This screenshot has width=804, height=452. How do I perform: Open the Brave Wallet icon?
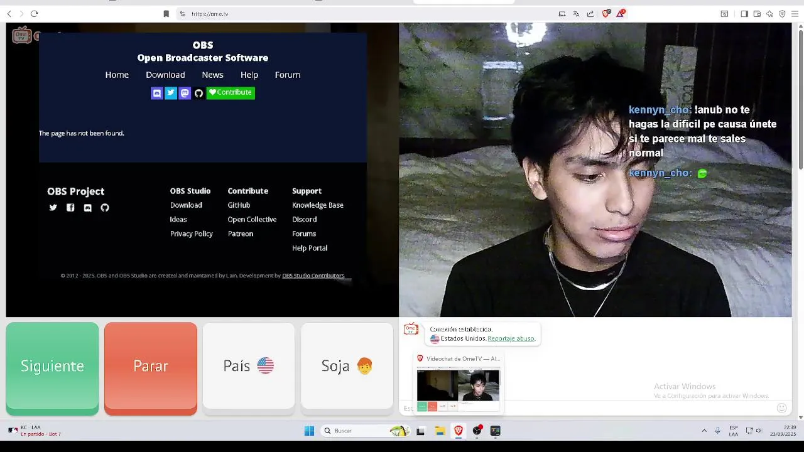click(757, 14)
